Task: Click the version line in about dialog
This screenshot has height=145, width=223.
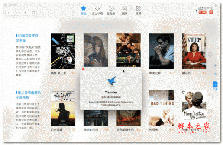Action: pyautogui.click(x=111, y=97)
